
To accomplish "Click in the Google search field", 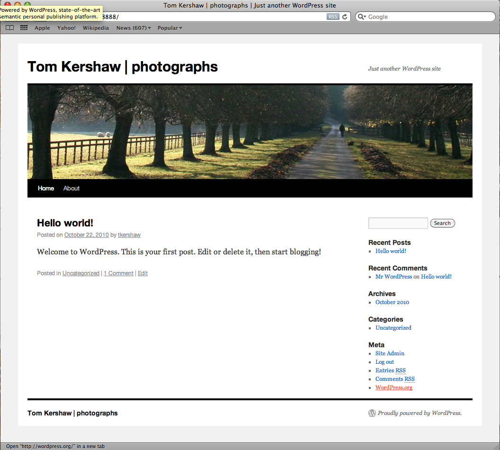I will [426, 17].
